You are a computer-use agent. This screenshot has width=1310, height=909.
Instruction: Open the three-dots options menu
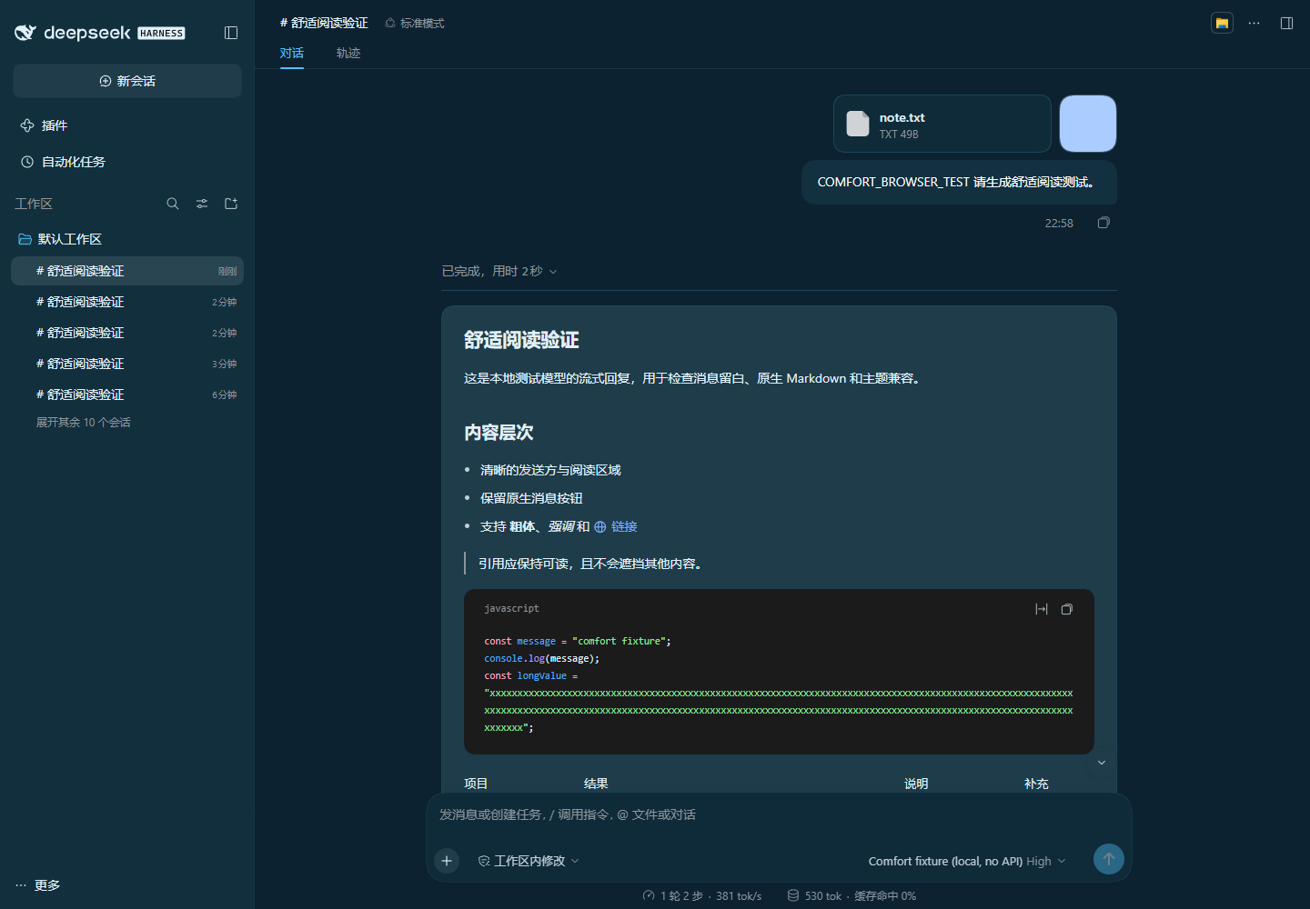tap(1254, 23)
